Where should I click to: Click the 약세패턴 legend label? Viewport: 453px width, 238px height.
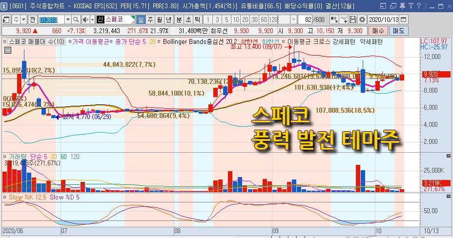[371, 42]
